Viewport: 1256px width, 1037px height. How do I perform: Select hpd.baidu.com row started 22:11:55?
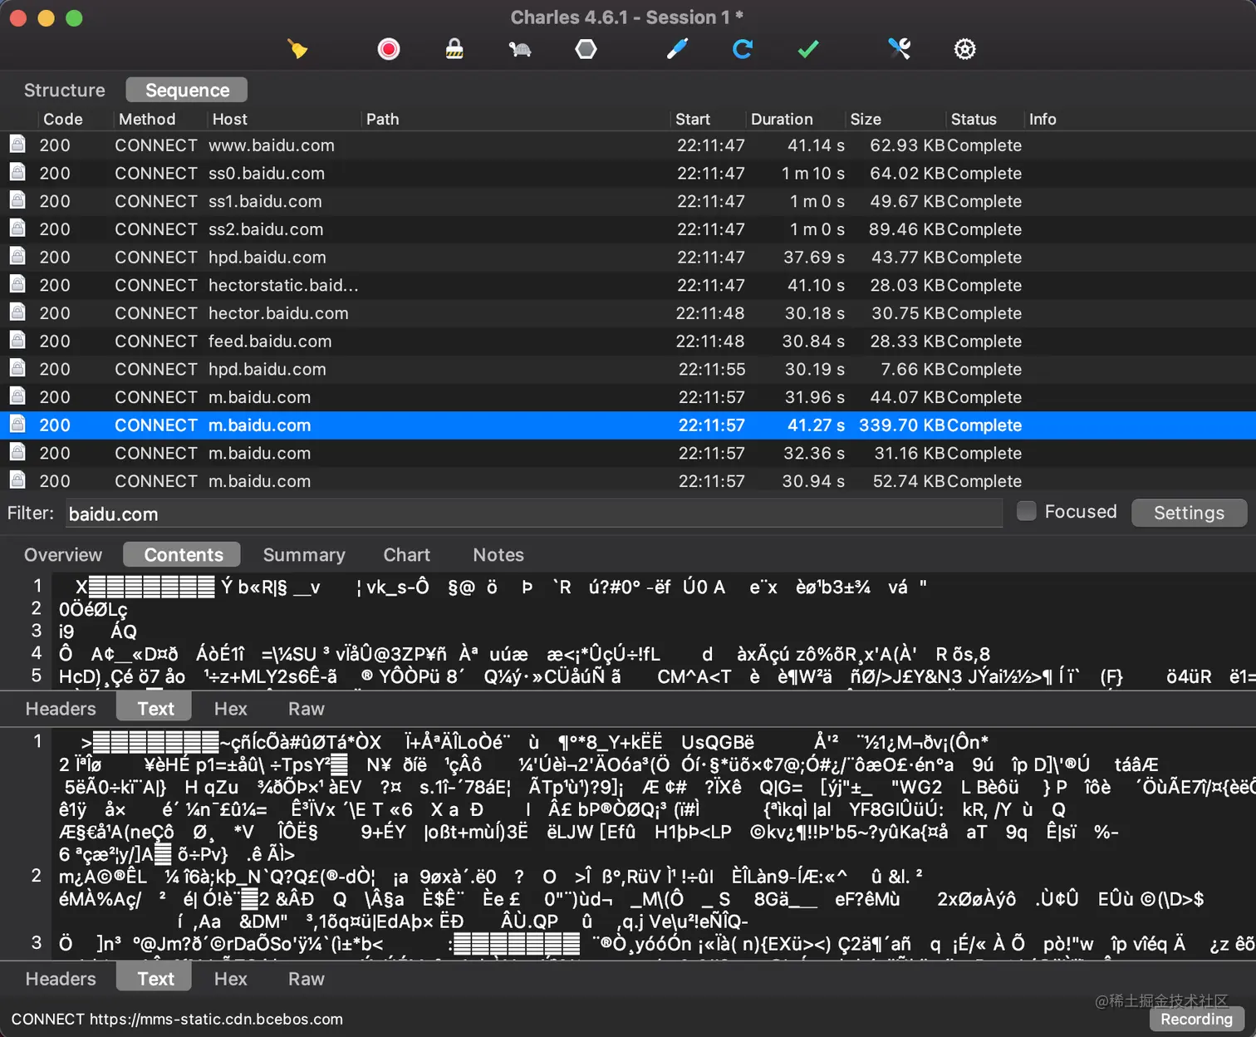pyautogui.click(x=628, y=369)
